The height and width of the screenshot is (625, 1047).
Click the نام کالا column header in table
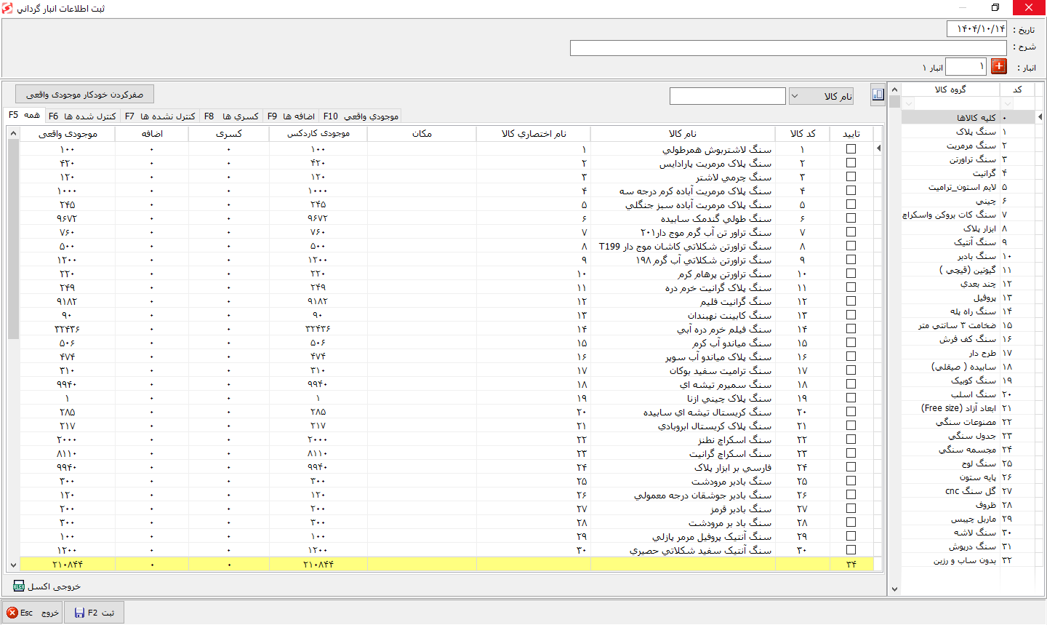coord(683,134)
